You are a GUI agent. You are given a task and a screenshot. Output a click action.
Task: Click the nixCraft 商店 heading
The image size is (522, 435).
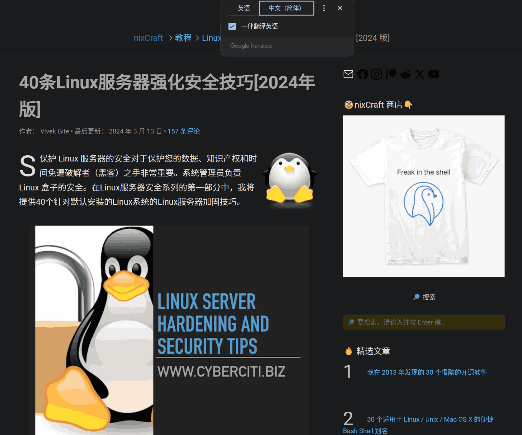[x=378, y=105]
